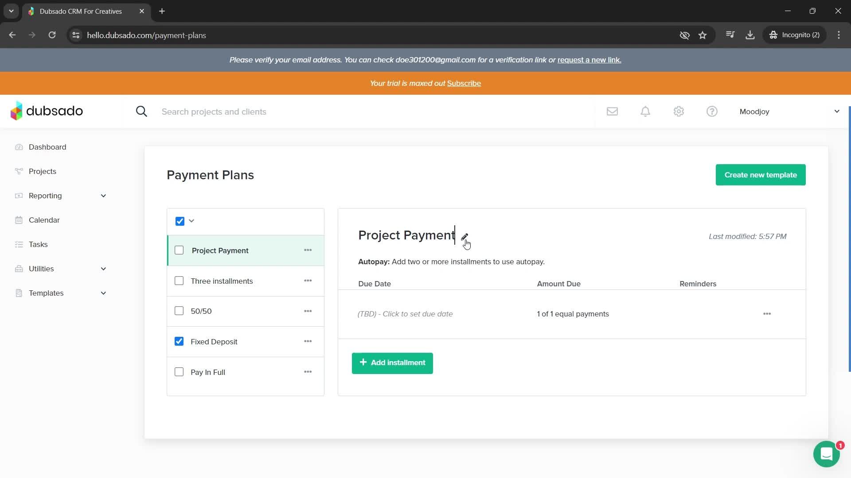Click the search magnifier icon
The image size is (851, 478).
pyautogui.click(x=141, y=112)
